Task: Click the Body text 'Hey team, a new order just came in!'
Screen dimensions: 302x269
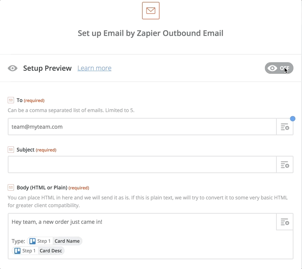Action: [x=57, y=222]
